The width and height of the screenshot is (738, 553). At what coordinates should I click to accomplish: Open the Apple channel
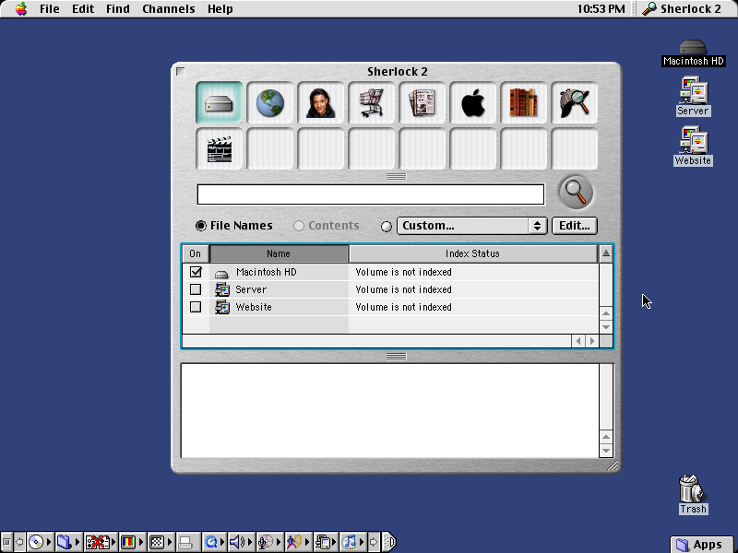point(472,102)
